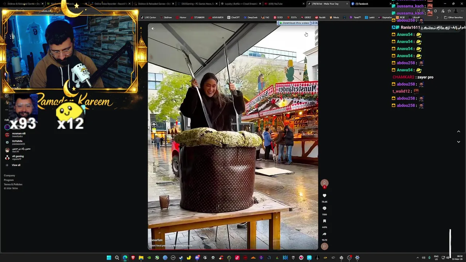This screenshot has height=262, width=466.
Task: Open DODI bookmark
Action: 278,17
